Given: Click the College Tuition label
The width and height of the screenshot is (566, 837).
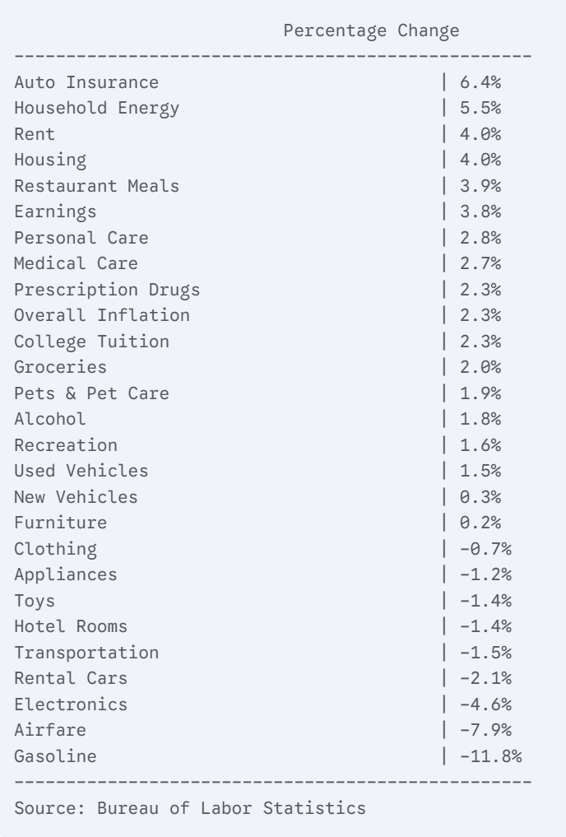Looking at the screenshot, I should point(91,342).
